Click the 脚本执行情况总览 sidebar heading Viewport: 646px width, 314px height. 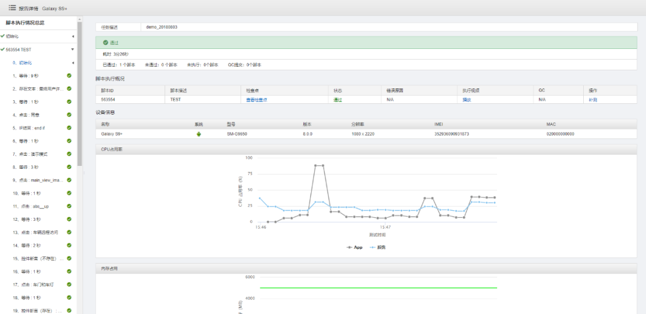tap(25, 23)
